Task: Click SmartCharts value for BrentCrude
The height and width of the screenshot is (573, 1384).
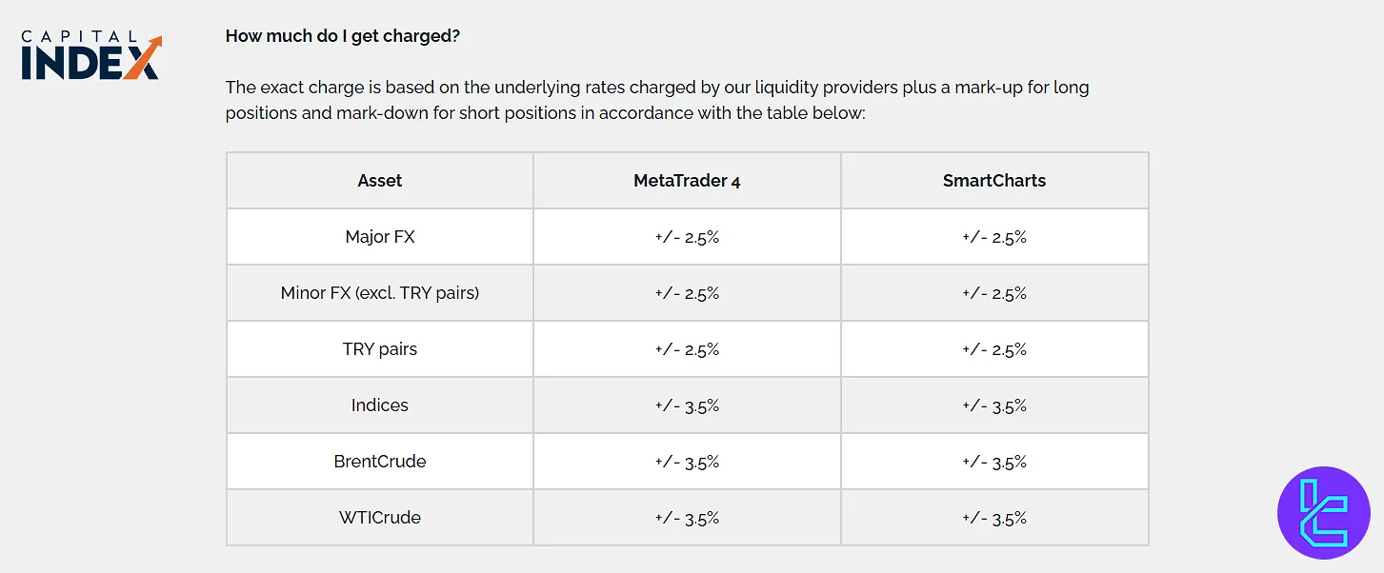Action: coord(994,462)
